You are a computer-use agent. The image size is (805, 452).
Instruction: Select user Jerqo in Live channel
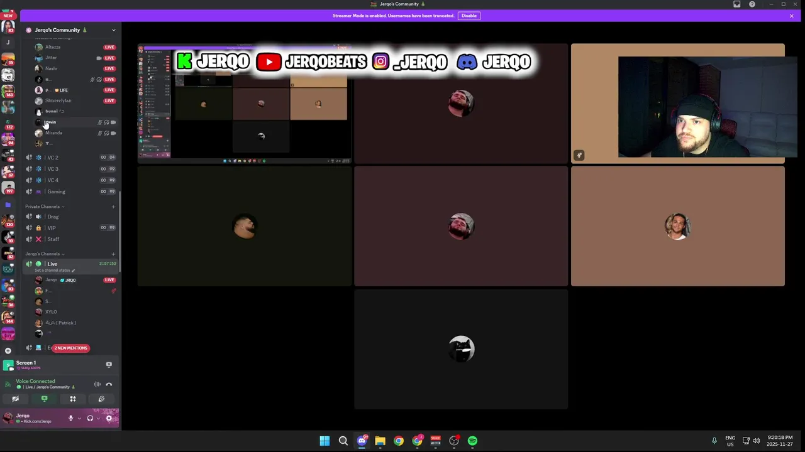[51, 280]
